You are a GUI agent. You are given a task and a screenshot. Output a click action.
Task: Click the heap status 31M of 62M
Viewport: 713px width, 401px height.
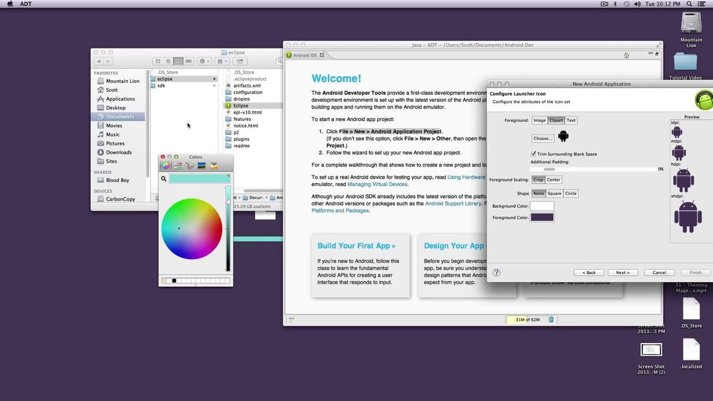click(528, 320)
